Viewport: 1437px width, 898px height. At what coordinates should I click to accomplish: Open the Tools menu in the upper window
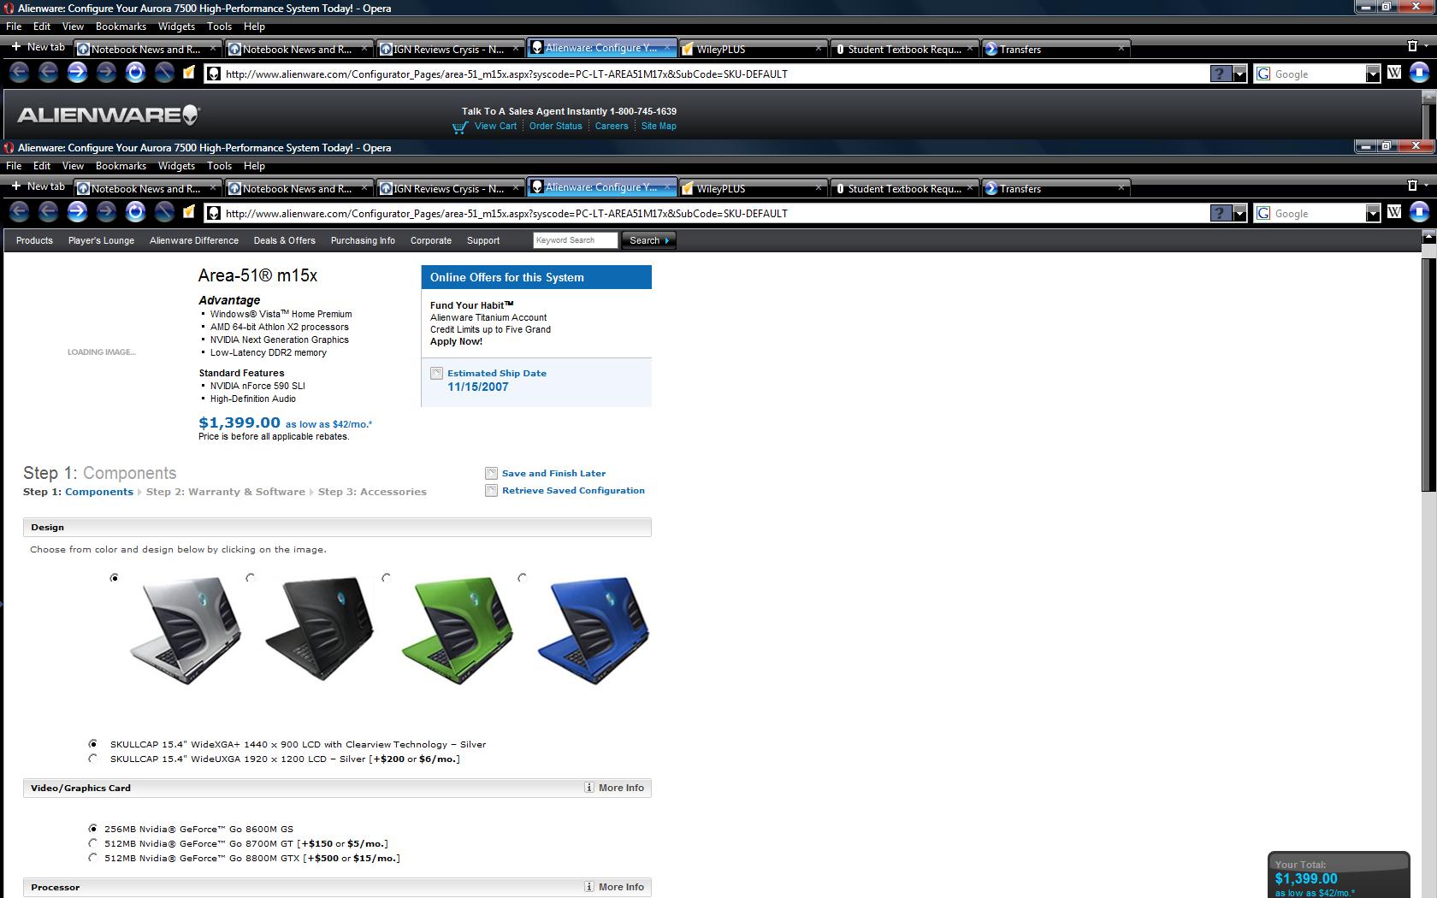coord(219,27)
